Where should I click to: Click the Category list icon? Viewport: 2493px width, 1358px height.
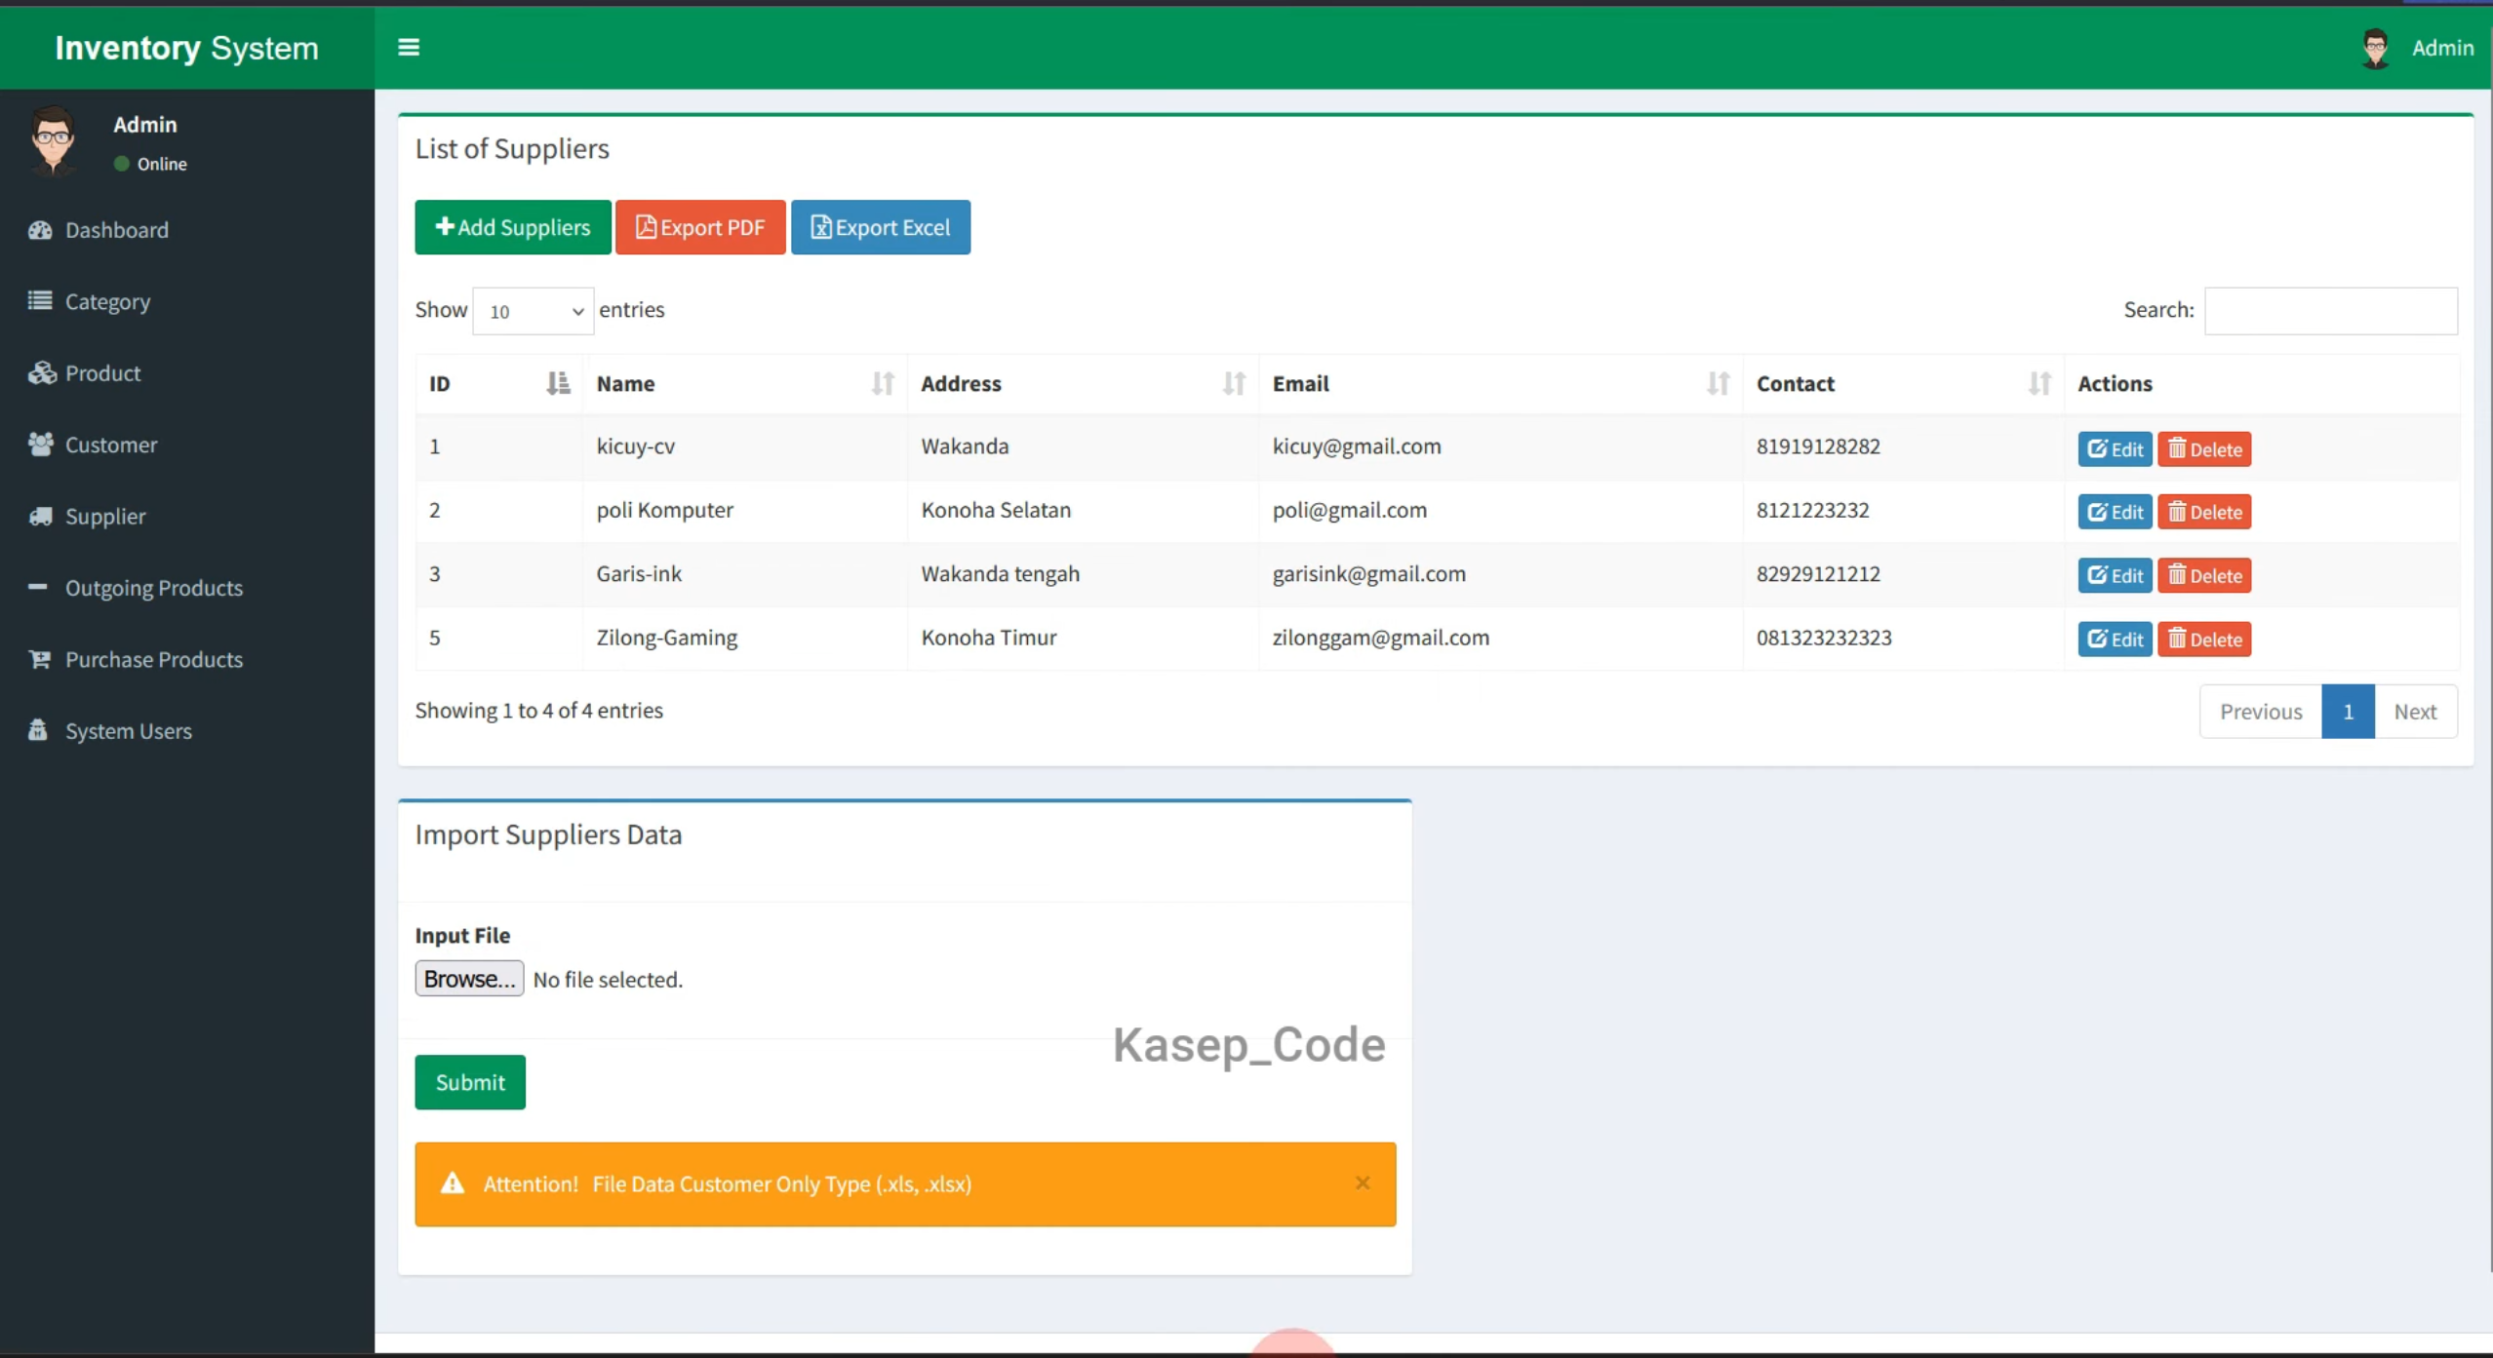(40, 300)
